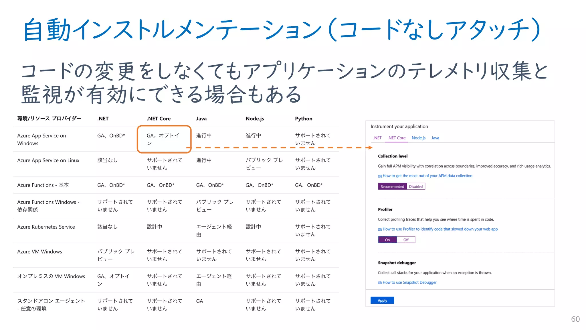Click 'パブリック プレビュー' .NET cell in Azure VM Windows row

click(x=116, y=255)
